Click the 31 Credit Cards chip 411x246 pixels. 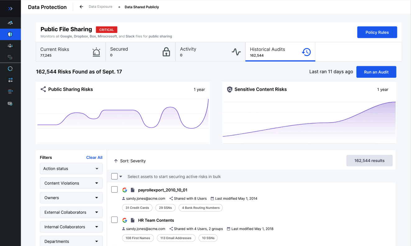point(137,207)
